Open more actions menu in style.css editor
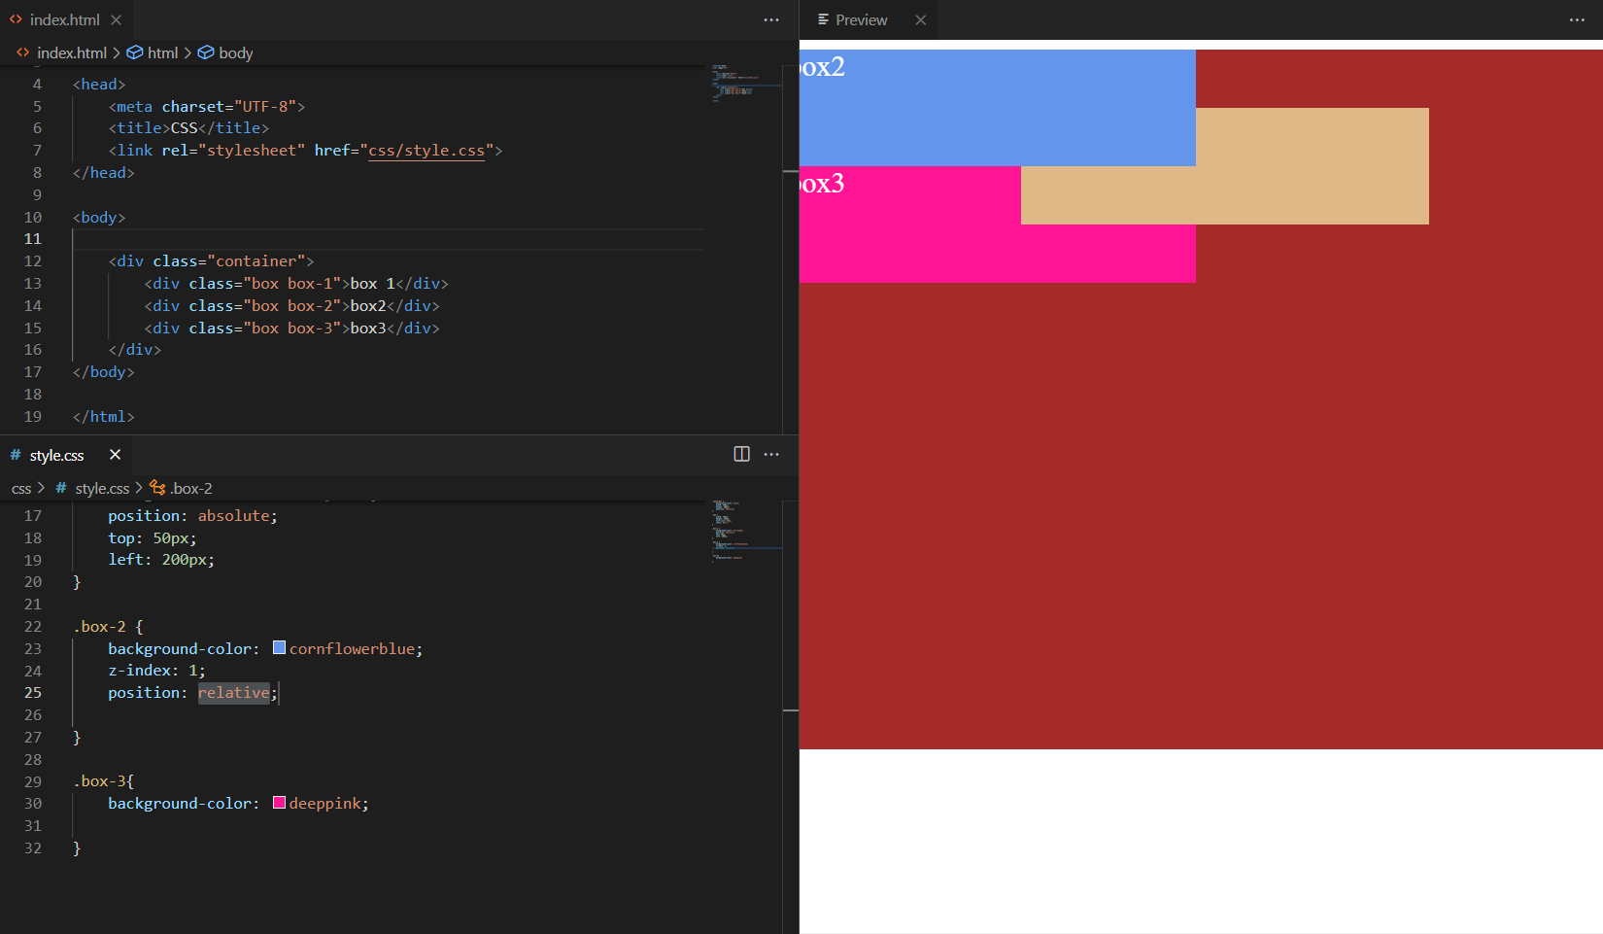The height and width of the screenshot is (934, 1603). point(771,454)
